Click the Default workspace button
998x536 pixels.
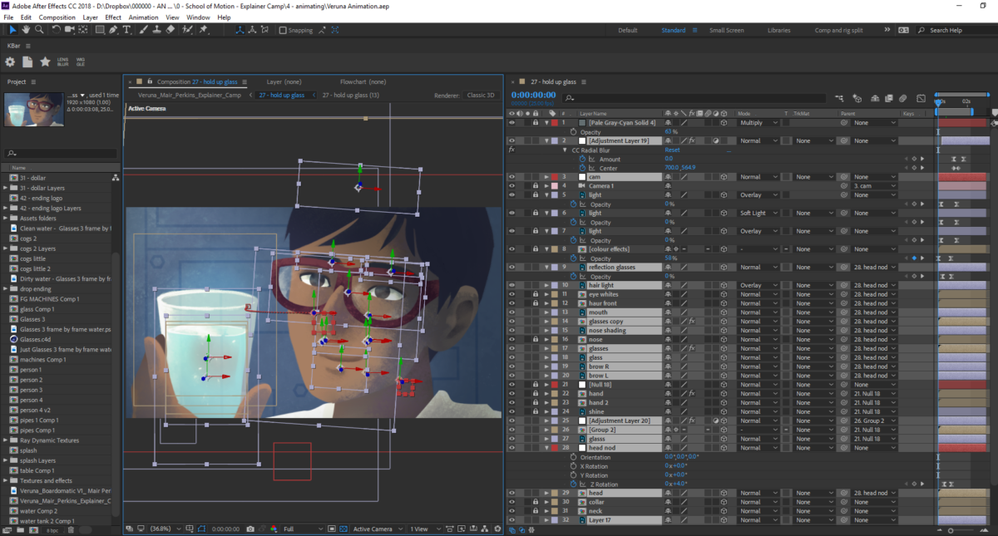[628, 30]
